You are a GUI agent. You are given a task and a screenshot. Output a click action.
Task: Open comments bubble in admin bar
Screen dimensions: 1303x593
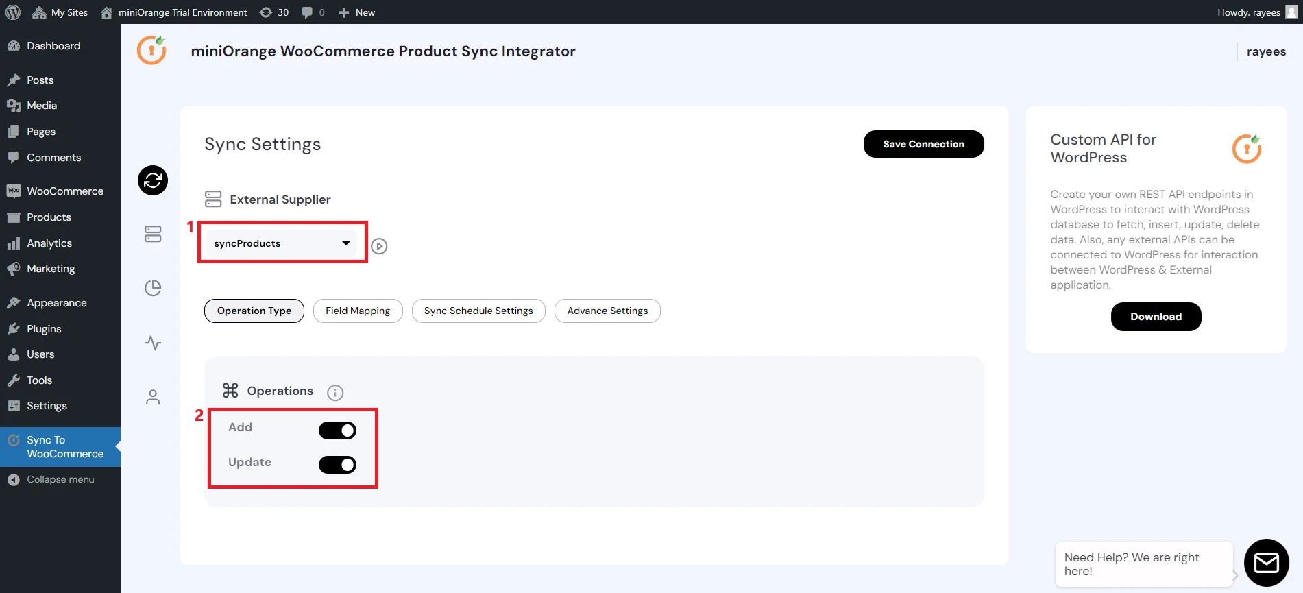(x=313, y=12)
